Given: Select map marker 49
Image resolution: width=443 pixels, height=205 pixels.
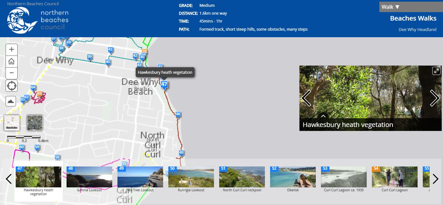Looking at the screenshot, I should [x=181, y=153].
